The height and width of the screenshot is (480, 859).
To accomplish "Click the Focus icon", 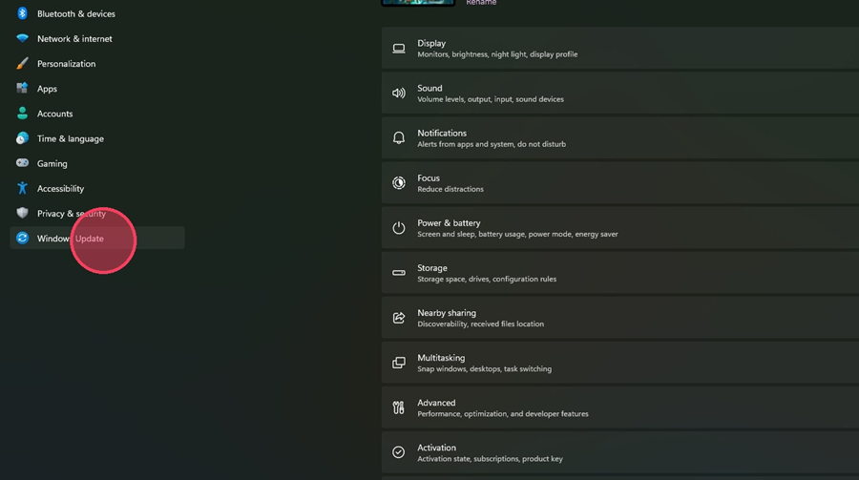I will [x=399, y=183].
